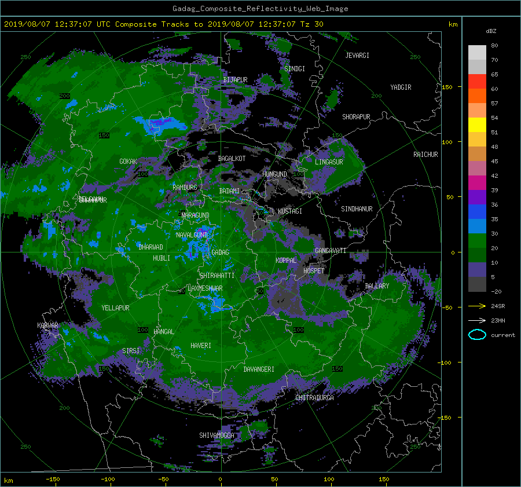Click the GANGAVATI city label
The width and height of the screenshot is (521, 487).
(331, 251)
